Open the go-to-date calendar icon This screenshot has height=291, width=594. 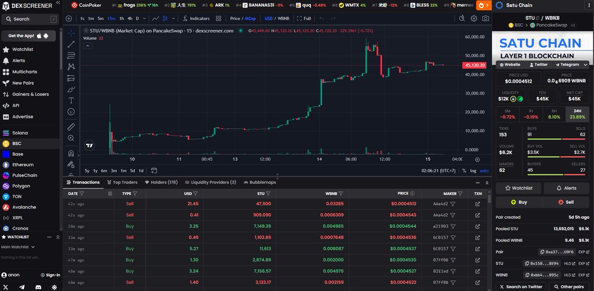click(153, 171)
